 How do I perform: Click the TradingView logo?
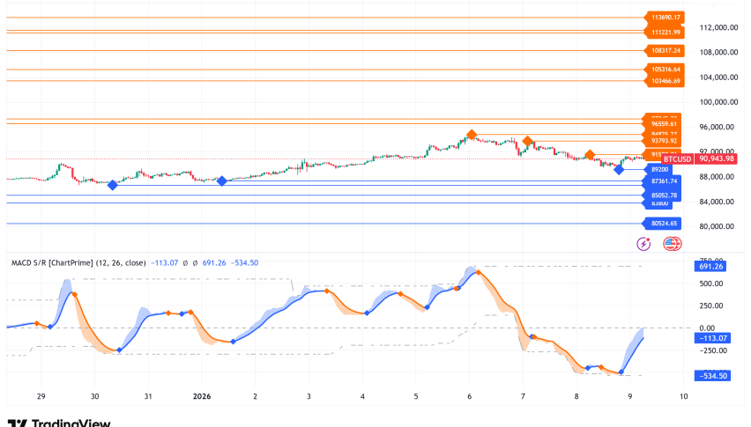pyautogui.click(x=58, y=423)
